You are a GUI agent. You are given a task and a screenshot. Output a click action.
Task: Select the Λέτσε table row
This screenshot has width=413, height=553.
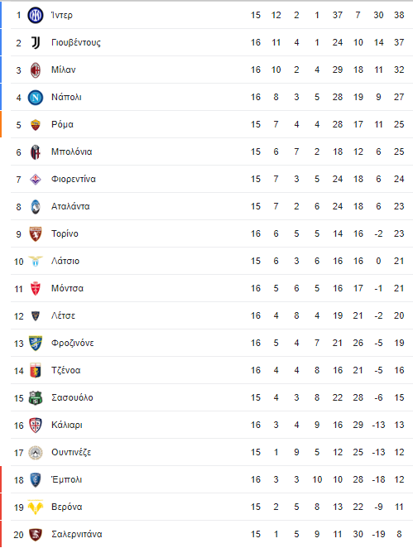(x=212, y=315)
